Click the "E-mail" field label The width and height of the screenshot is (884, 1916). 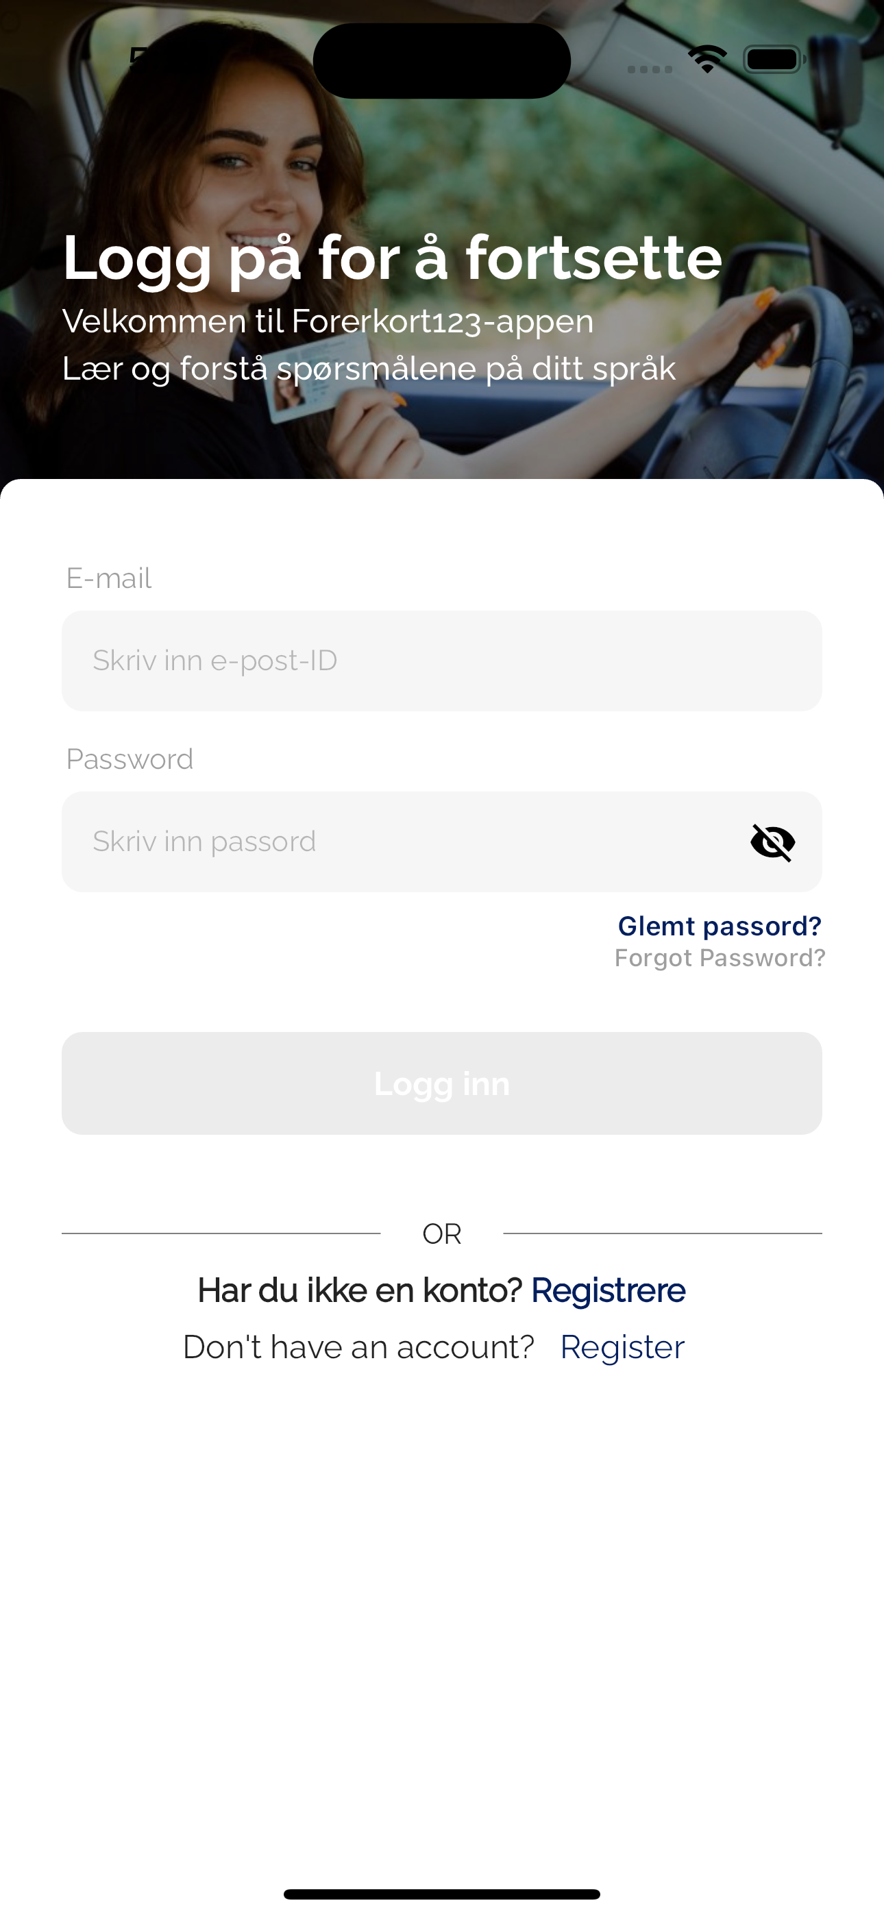click(x=109, y=578)
